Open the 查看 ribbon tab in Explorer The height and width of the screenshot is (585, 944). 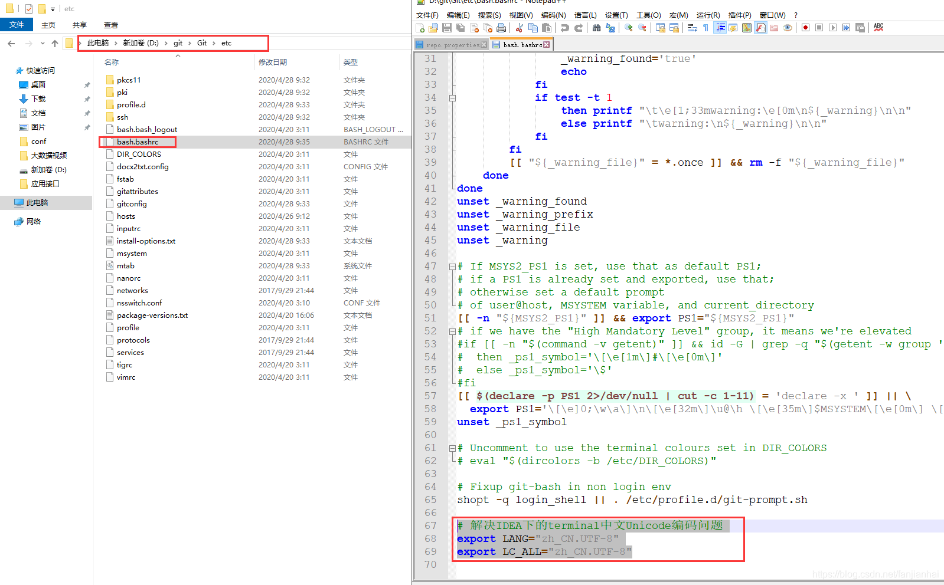point(111,25)
